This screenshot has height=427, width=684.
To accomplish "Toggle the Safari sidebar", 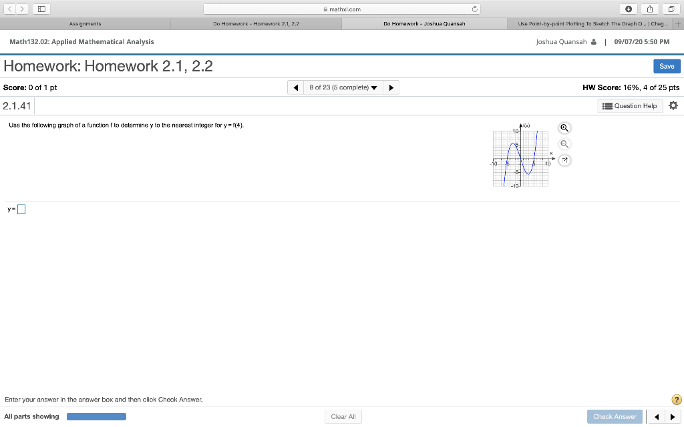I will [x=41, y=9].
